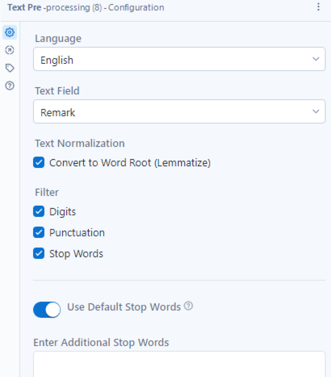The height and width of the screenshot is (377, 331).
Task: Expand Language dropdown chevron
Action: point(316,59)
